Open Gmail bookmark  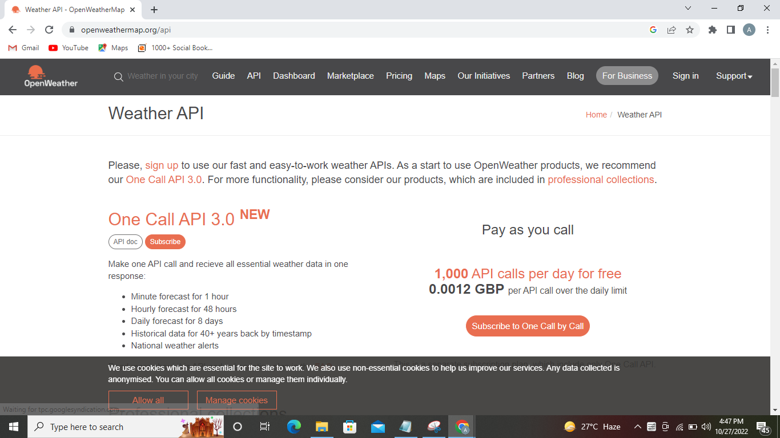(x=24, y=48)
